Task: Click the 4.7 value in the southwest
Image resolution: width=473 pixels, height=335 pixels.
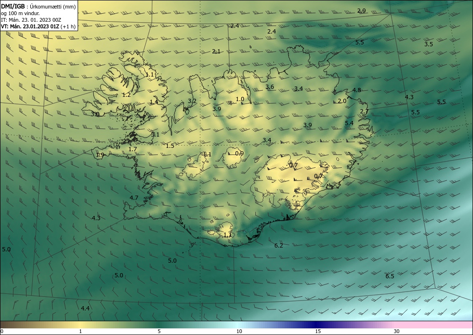Action: coord(134,198)
